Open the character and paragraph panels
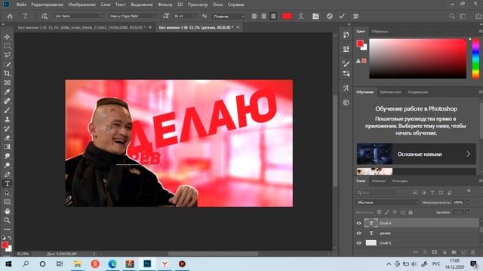Screen dimensions: 483x271 tap(315, 17)
